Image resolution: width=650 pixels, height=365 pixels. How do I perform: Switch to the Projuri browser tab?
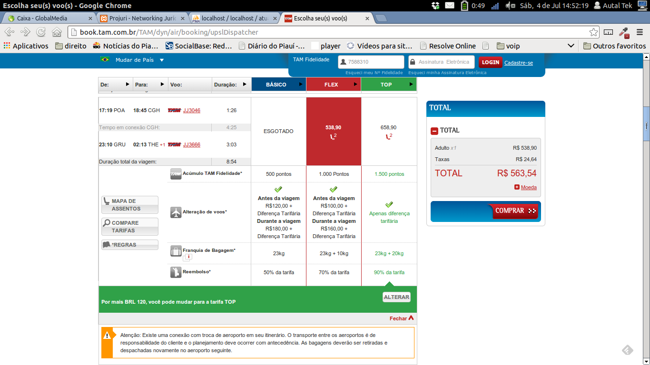[x=140, y=19]
